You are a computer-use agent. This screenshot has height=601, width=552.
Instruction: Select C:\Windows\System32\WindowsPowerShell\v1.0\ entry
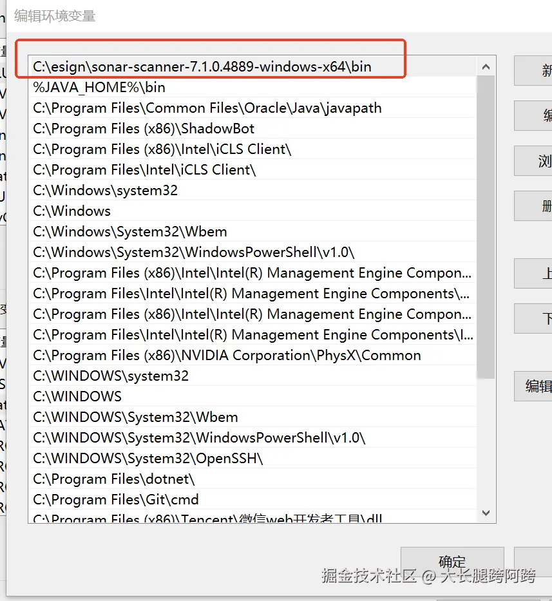coord(252,253)
